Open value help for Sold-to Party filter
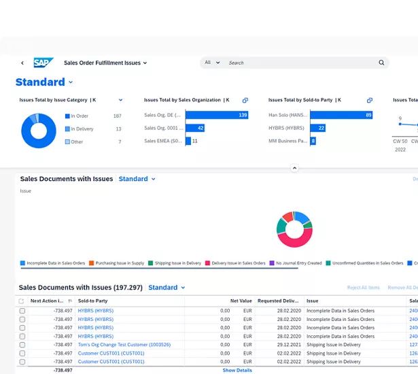This screenshot has width=418, height=374. 370,100
